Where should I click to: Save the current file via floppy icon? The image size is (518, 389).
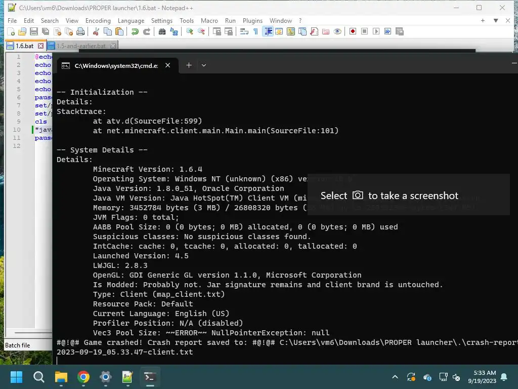(x=34, y=31)
